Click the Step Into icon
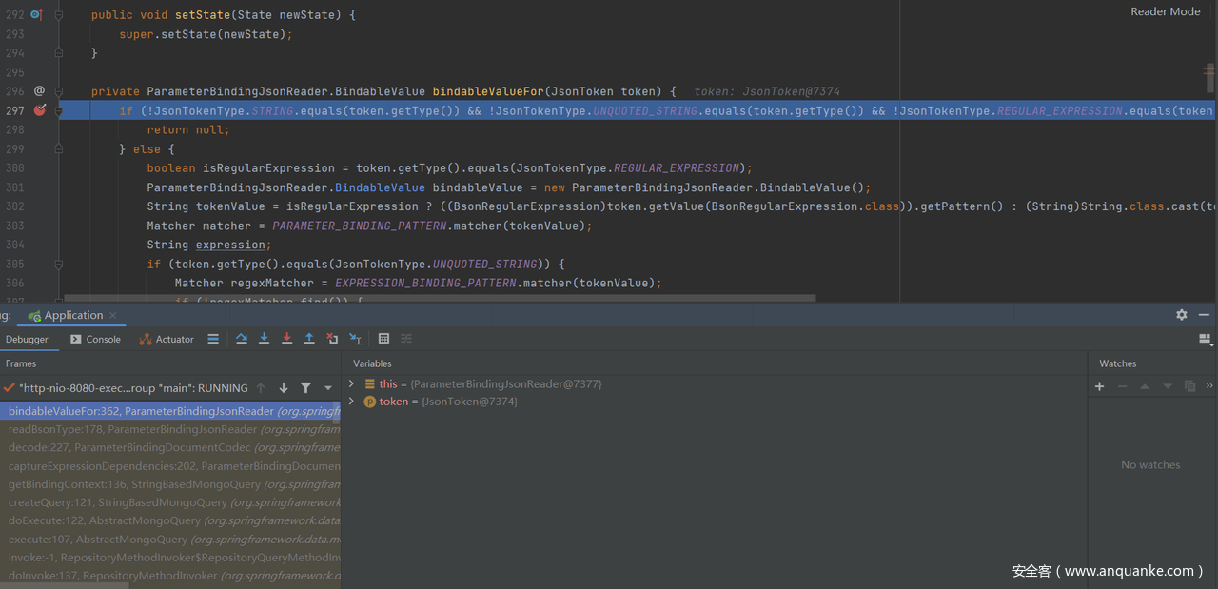Image resolution: width=1218 pixels, height=589 pixels. pyautogui.click(x=265, y=339)
